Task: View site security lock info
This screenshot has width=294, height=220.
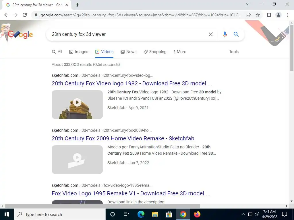Action: 36,15
